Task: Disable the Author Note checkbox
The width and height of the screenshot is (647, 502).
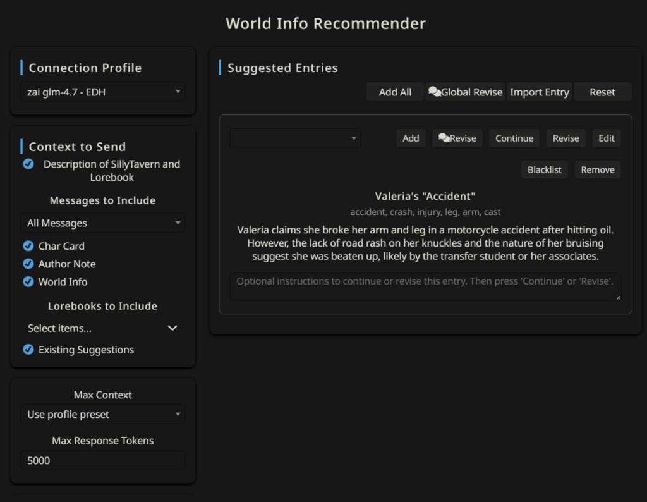Action: (x=28, y=264)
